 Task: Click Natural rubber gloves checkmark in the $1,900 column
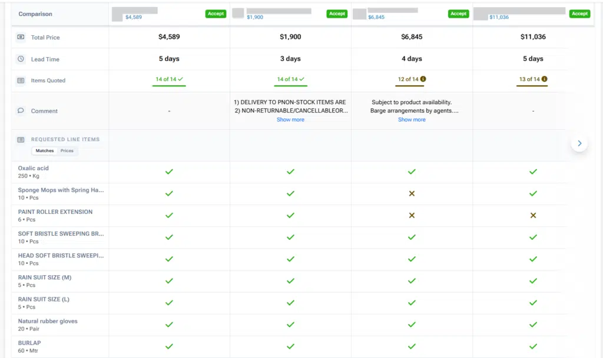coord(290,324)
